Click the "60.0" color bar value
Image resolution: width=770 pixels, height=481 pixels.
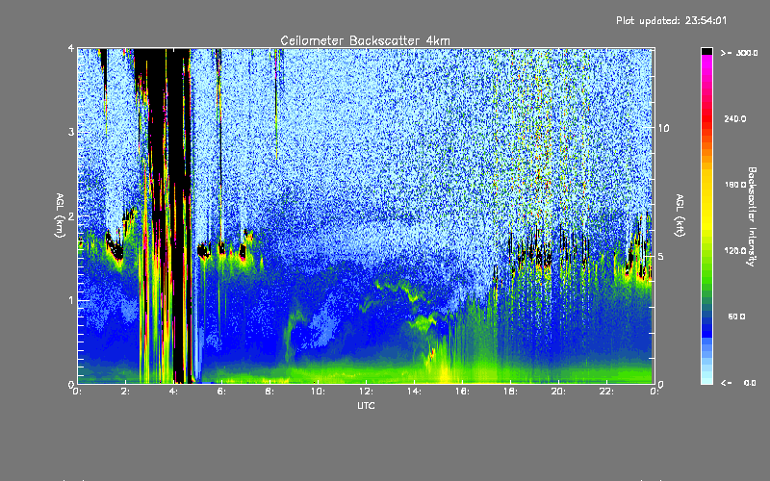736,316
